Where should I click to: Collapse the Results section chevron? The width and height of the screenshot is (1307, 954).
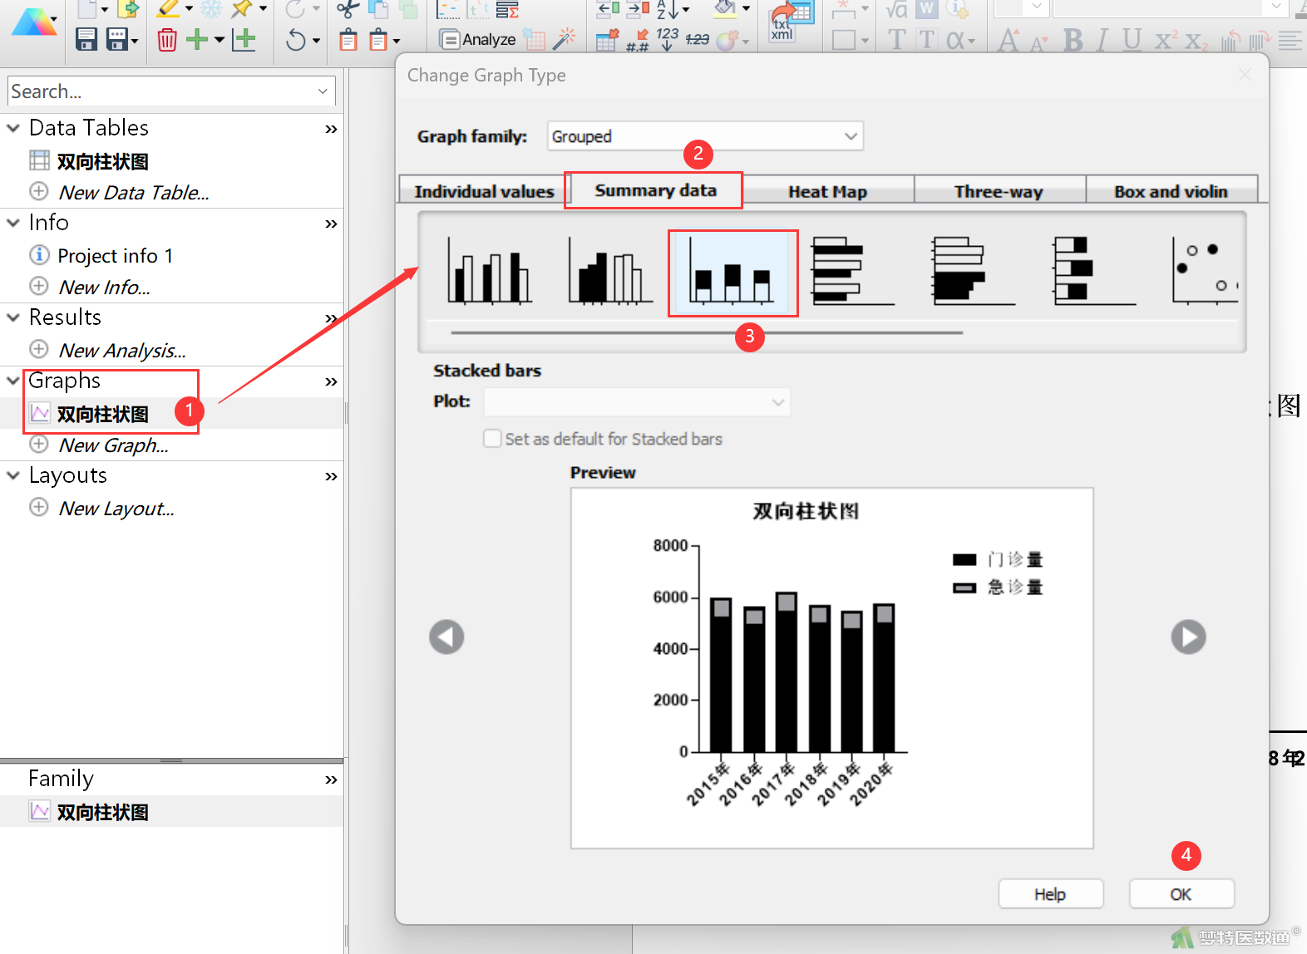pos(13,317)
